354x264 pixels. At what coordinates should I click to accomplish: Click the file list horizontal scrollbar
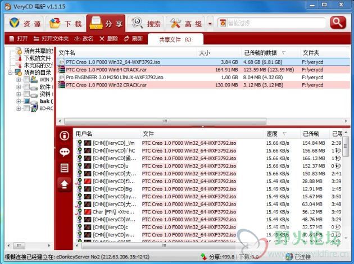[165, 121]
